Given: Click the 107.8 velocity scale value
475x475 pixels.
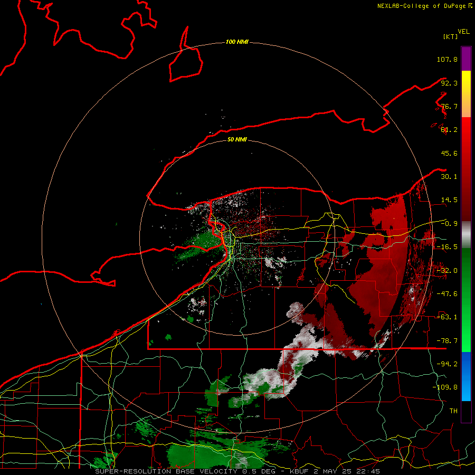Looking at the screenshot, I should [447, 59].
